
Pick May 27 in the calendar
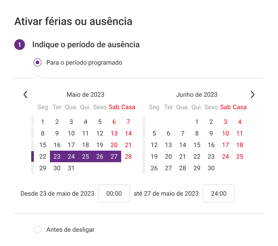[x=114, y=156]
